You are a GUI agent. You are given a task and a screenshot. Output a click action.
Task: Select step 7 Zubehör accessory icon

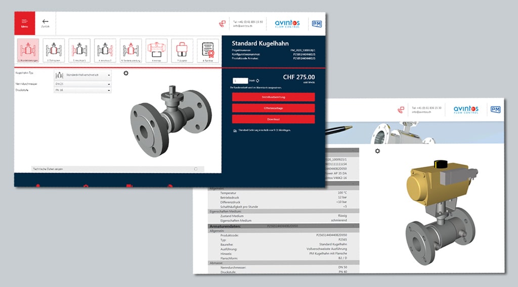182,51
